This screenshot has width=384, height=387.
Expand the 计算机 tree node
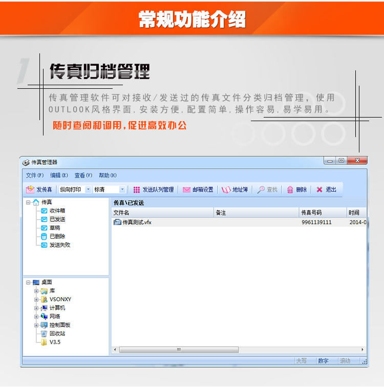pyautogui.click(x=36, y=308)
